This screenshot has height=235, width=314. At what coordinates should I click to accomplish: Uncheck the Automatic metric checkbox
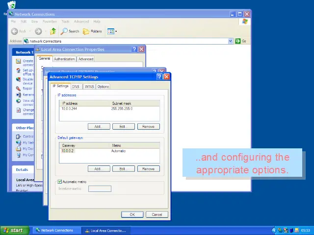click(x=60, y=182)
